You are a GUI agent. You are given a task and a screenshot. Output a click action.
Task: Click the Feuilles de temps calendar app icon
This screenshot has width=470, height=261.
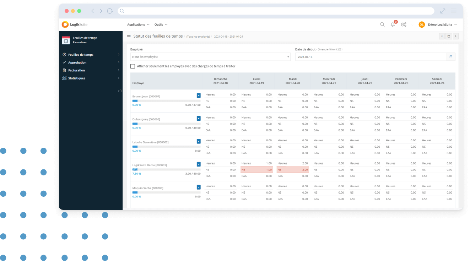(66, 40)
